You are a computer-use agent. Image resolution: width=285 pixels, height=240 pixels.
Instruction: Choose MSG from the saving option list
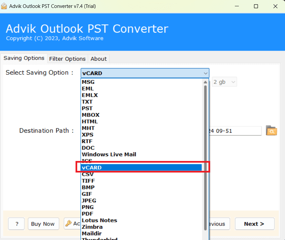pyautogui.click(x=142, y=82)
